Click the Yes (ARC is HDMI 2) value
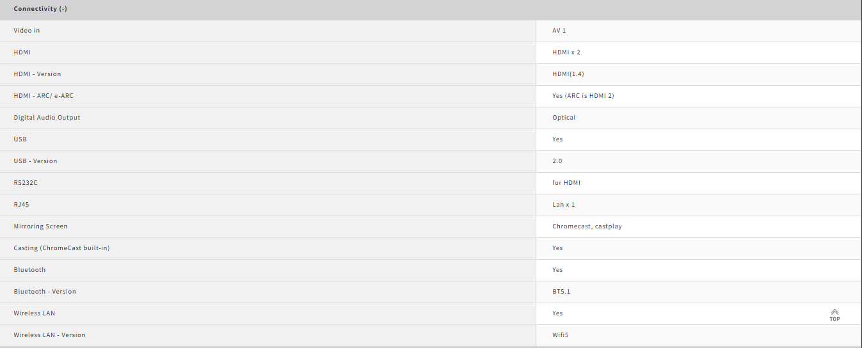Screen dimensions: 862x348 click(584, 96)
